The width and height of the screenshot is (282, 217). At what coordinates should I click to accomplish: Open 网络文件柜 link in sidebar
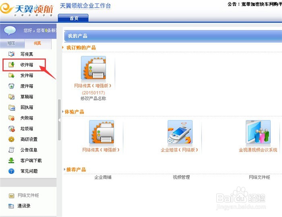(x=28, y=195)
